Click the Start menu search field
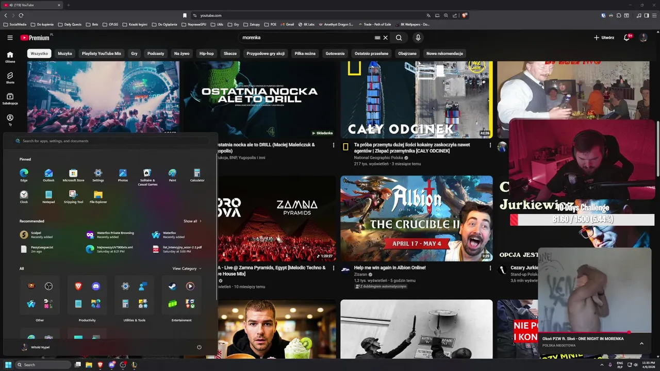The image size is (660, 371). pos(111,141)
